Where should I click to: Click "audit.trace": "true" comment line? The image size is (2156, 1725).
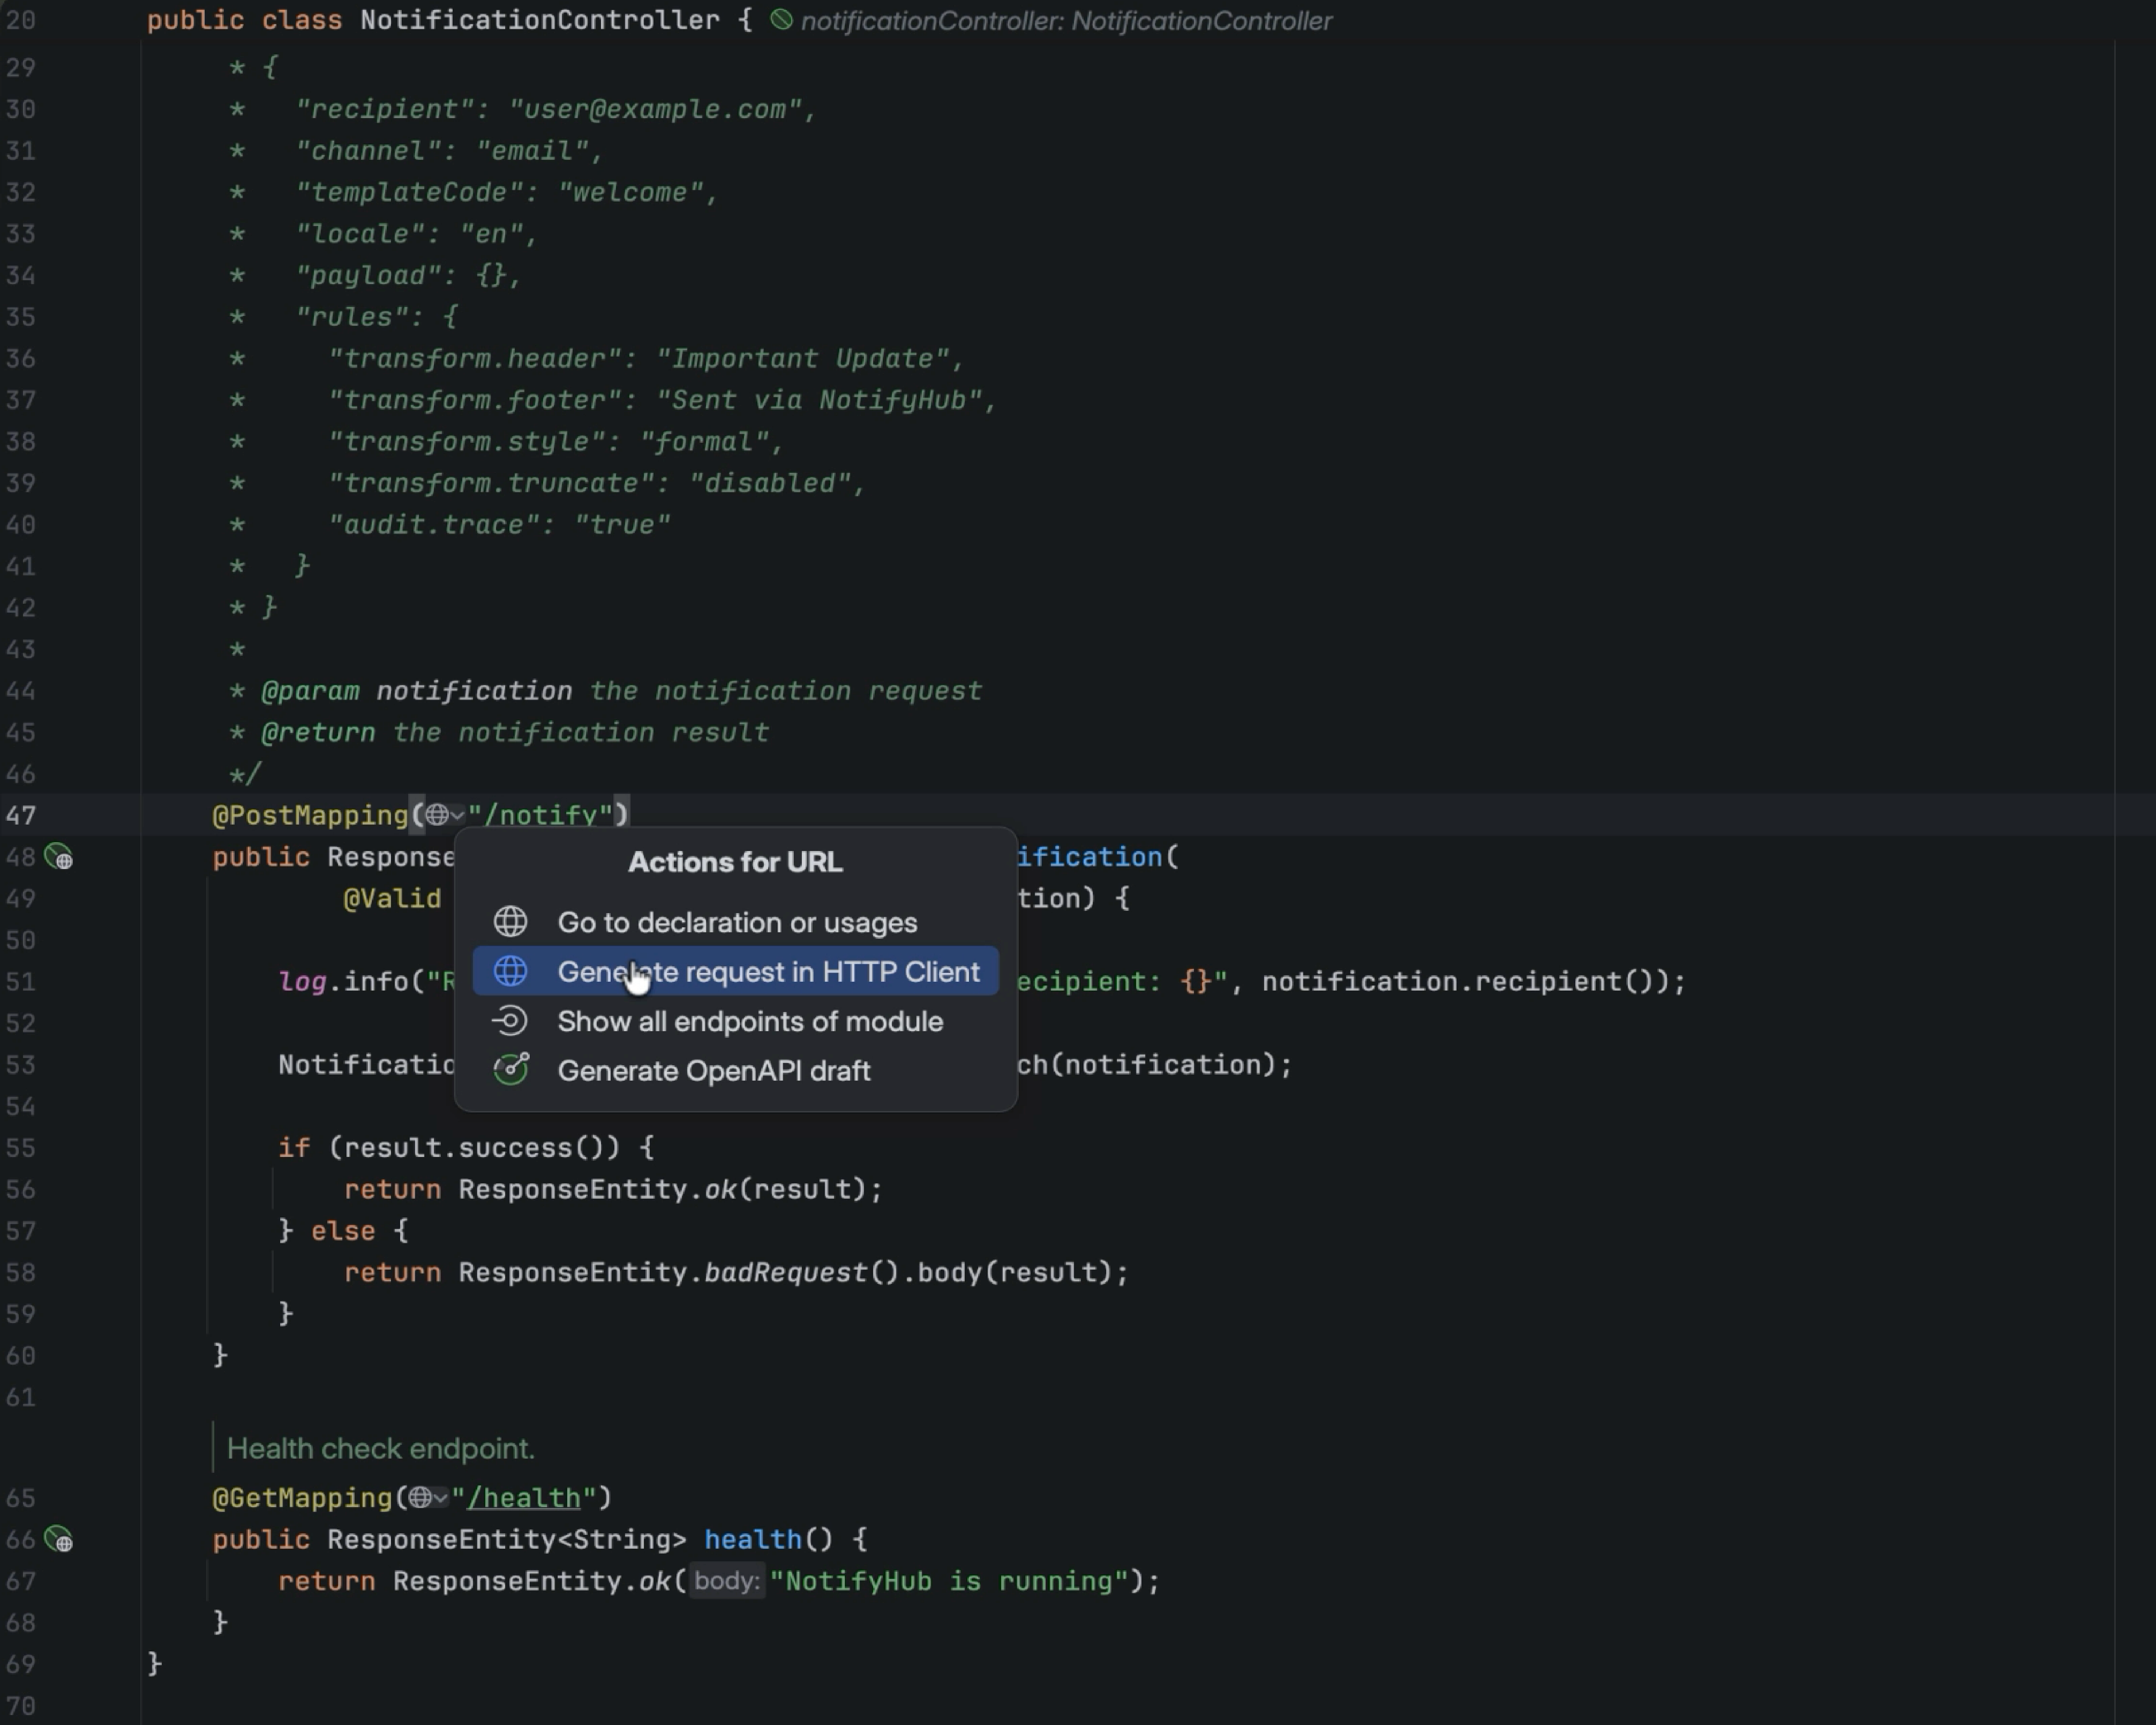pos(499,525)
